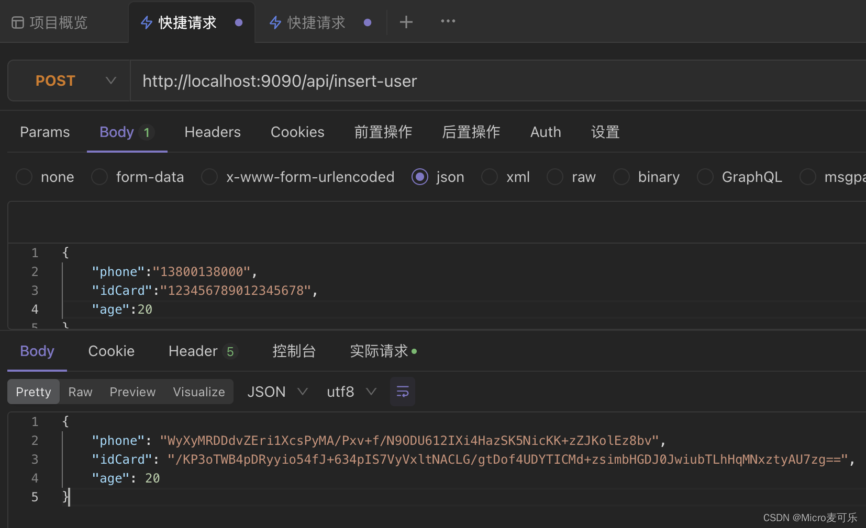Image resolution: width=866 pixels, height=528 pixels.
Task: Click the unsaved dot on the second 快捷请求 tab
Action: pyautogui.click(x=368, y=22)
